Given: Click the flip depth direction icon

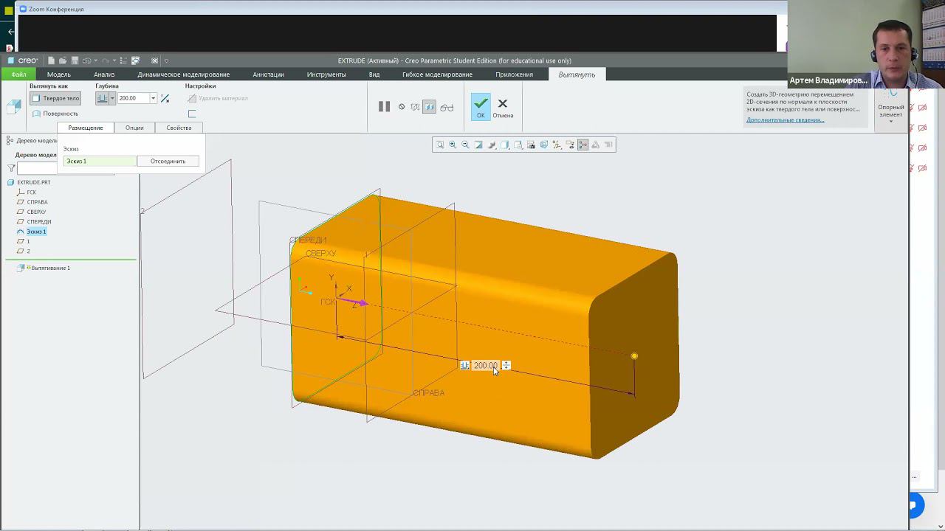Looking at the screenshot, I should [165, 98].
